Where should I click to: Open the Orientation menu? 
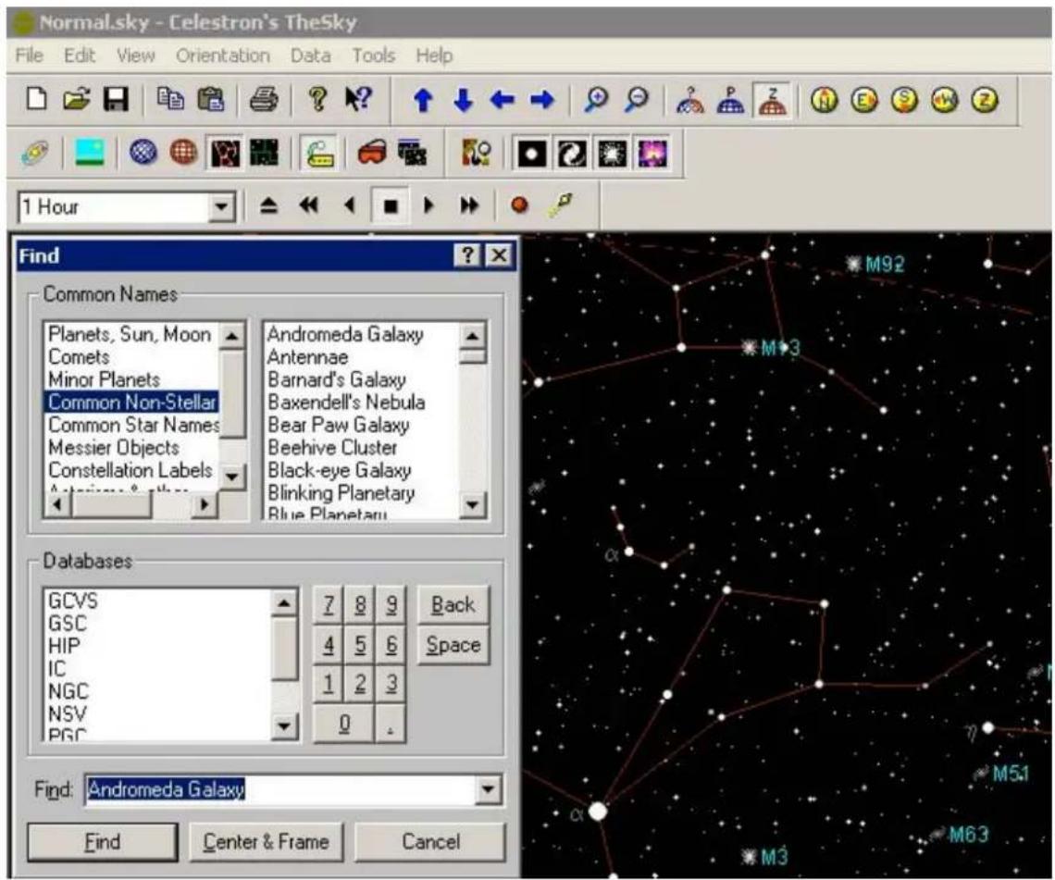click(x=223, y=56)
